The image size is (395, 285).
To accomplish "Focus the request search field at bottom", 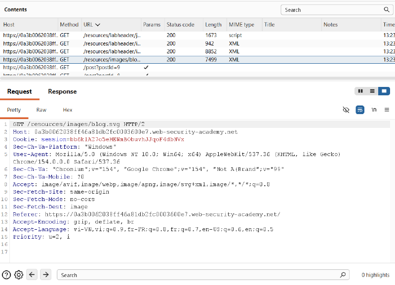I will point(203,275).
